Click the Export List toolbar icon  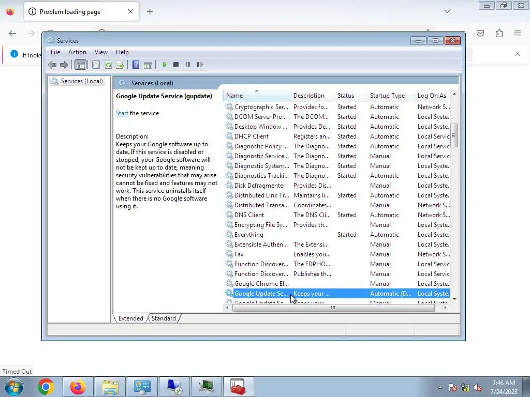click(120, 65)
